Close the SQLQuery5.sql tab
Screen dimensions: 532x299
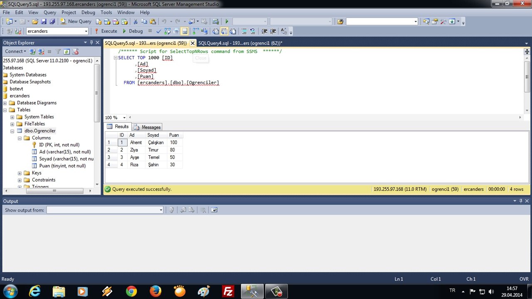tap(192, 43)
